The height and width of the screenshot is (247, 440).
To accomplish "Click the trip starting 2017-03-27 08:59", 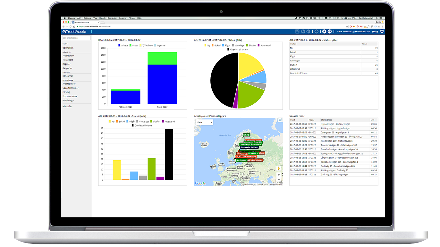I will [334, 124].
